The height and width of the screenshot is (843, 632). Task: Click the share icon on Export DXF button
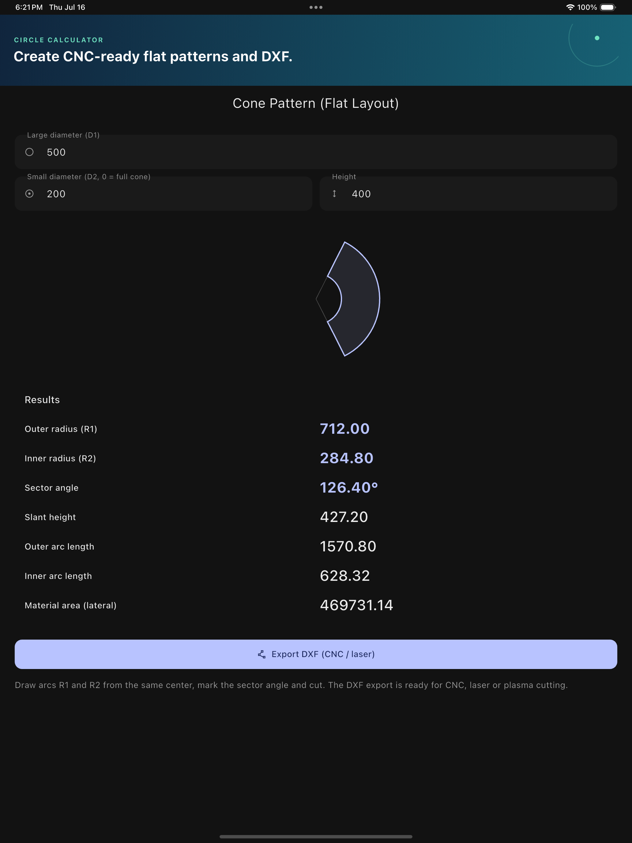[x=262, y=654]
